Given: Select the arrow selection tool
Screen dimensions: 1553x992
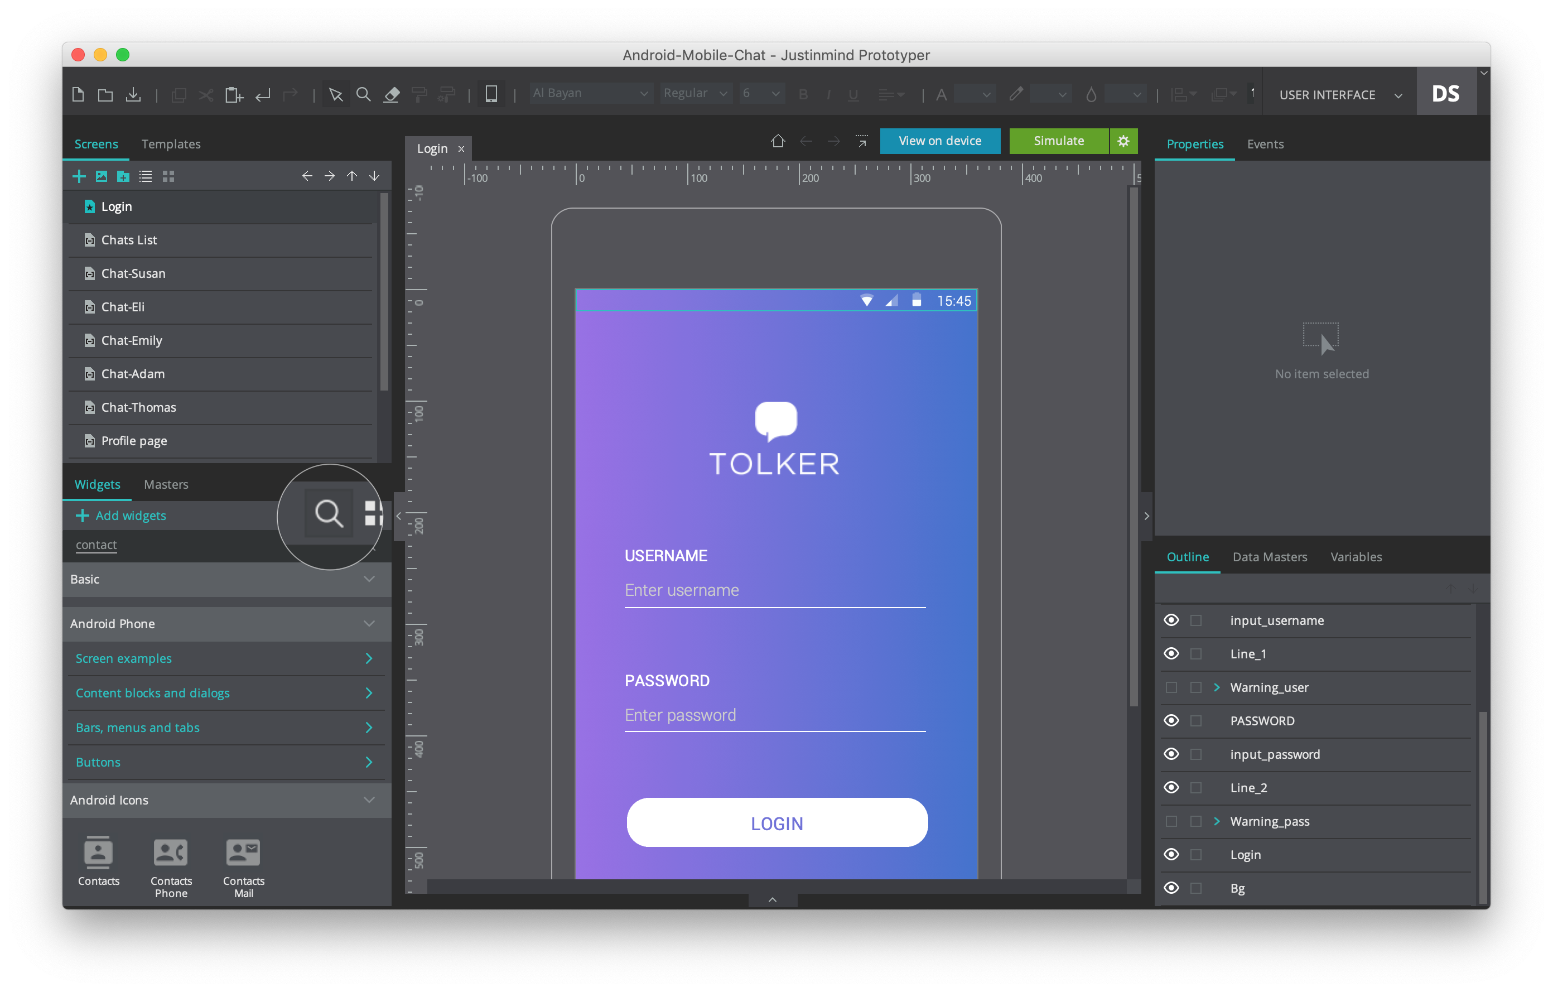Looking at the screenshot, I should click(335, 95).
